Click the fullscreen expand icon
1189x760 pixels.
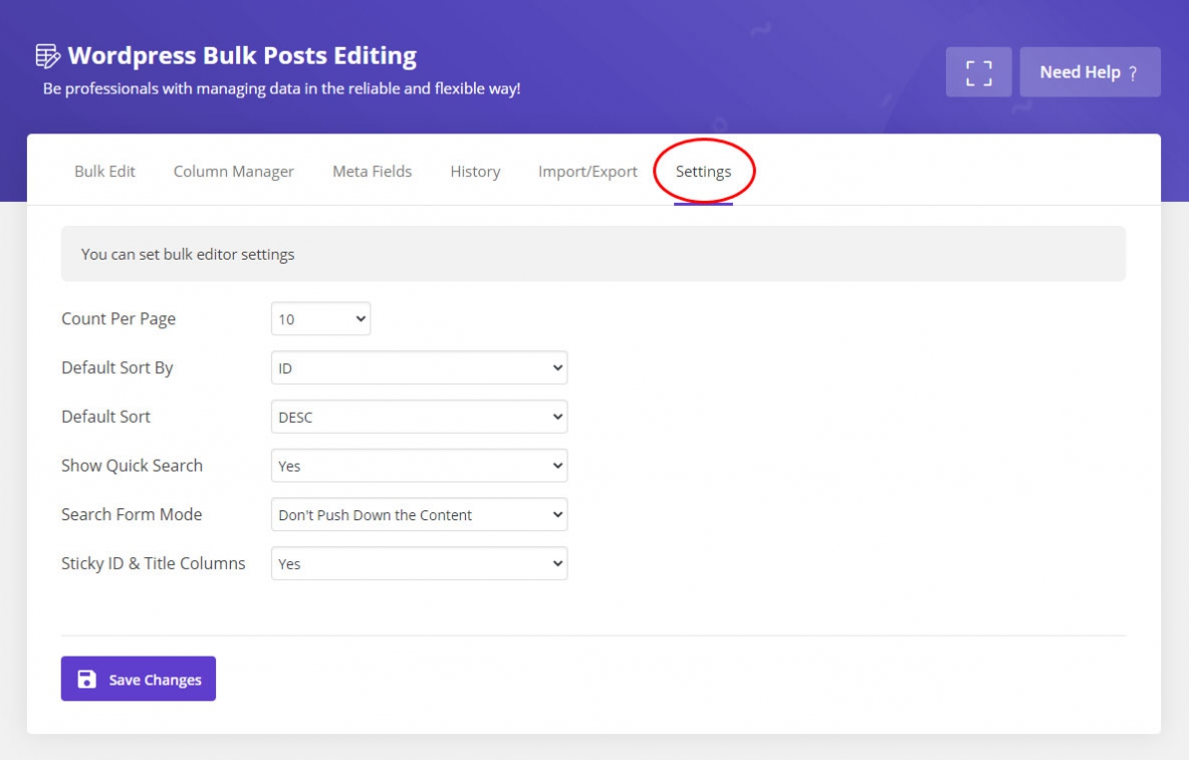978,71
